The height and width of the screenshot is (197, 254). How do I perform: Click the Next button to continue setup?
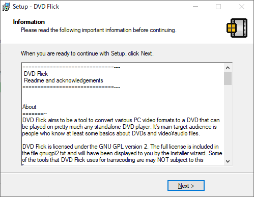click(x=186, y=186)
